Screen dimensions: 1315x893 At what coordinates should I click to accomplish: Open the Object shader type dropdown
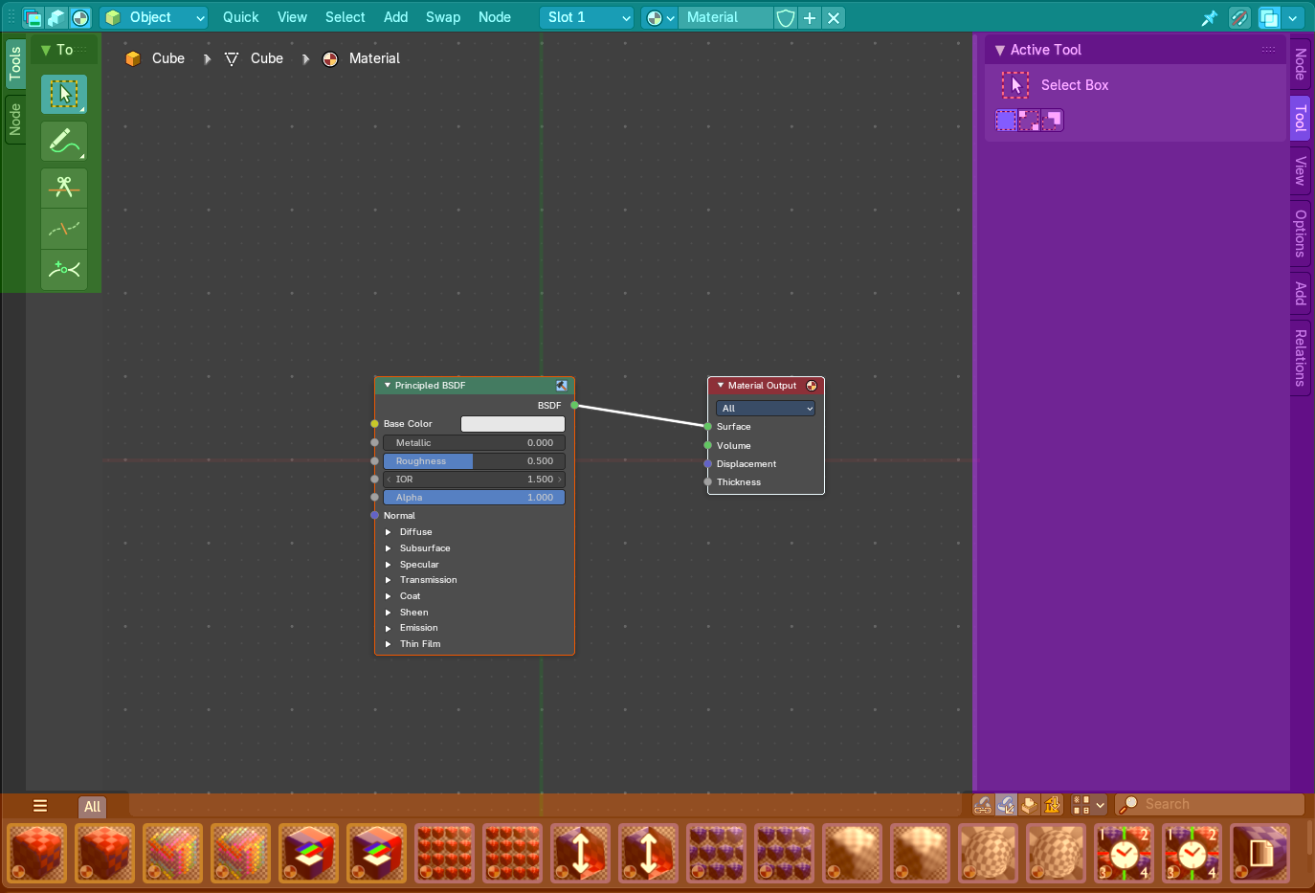[x=154, y=17]
